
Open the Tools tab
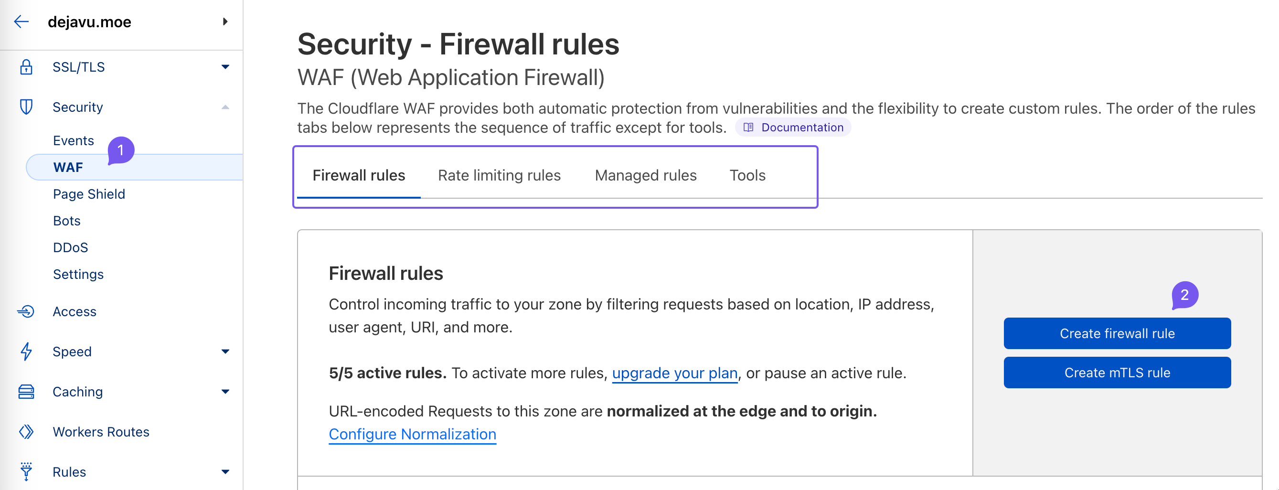[747, 175]
